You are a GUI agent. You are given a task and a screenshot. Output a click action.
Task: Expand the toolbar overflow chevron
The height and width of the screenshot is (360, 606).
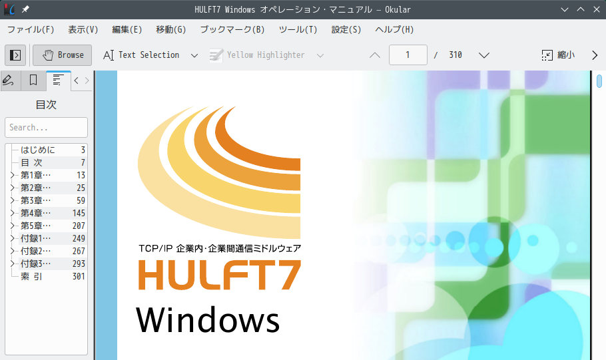(x=595, y=55)
